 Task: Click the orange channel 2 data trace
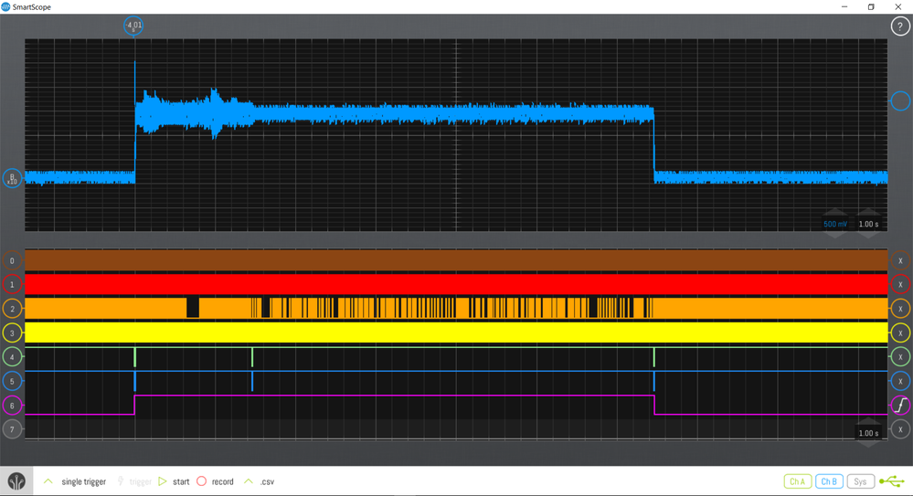456,309
